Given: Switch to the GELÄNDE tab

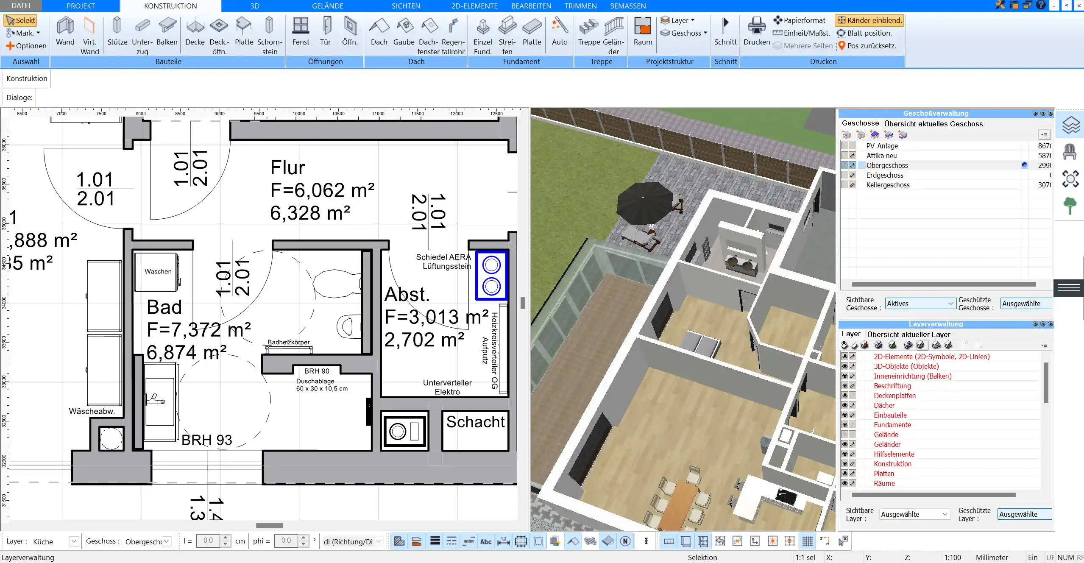Looking at the screenshot, I should click(327, 6).
